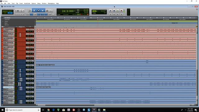Select zoom preset 1 button

point(16,15)
